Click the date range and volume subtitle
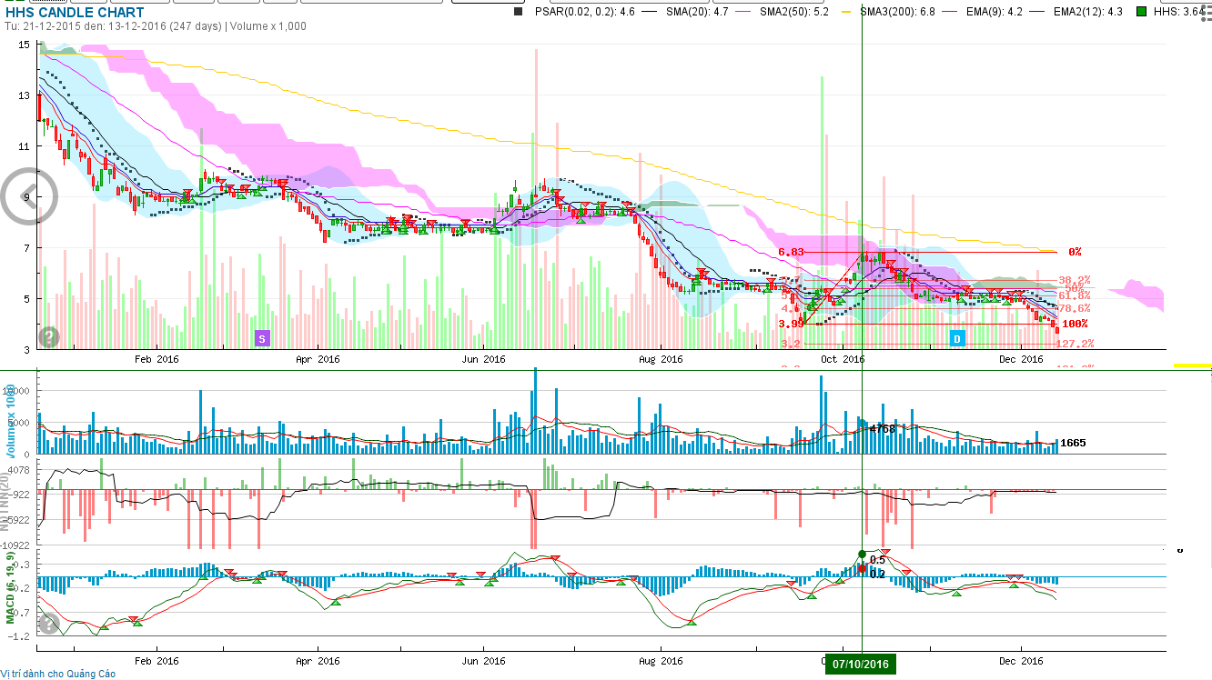 (x=156, y=26)
